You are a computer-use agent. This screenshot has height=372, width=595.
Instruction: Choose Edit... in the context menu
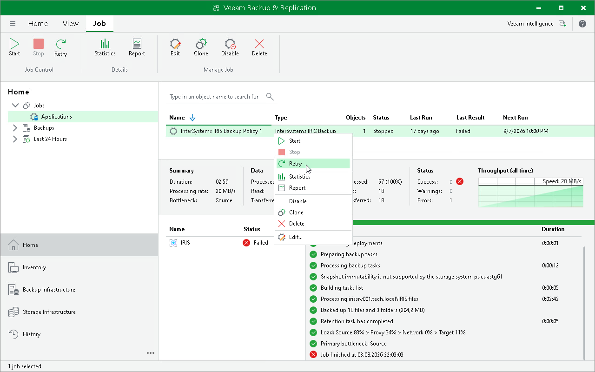point(313,237)
